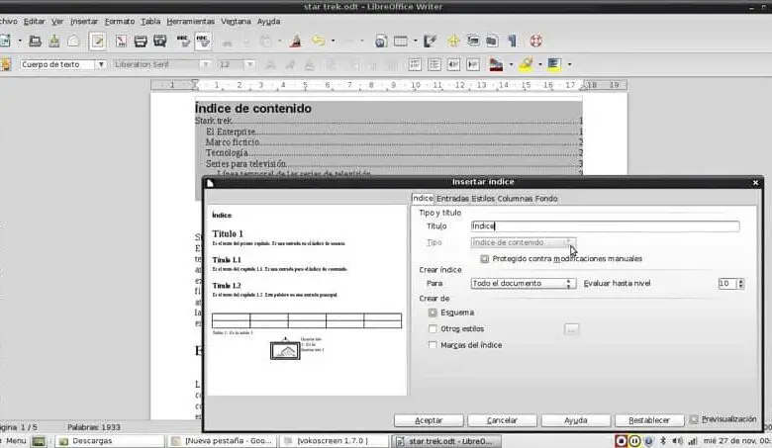Click the Cancelar button

click(502, 420)
